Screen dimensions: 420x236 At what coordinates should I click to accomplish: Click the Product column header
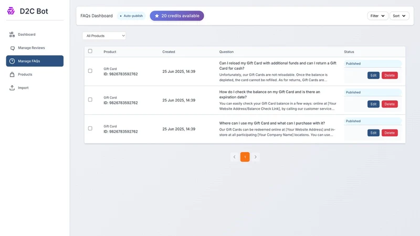pyautogui.click(x=110, y=52)
